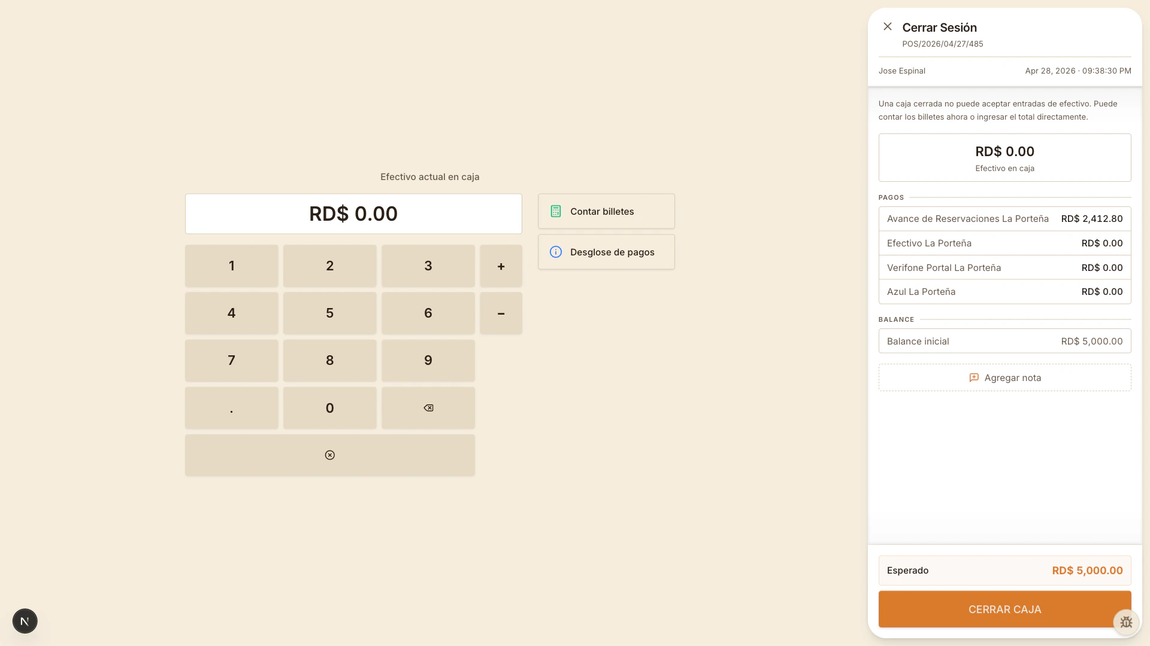Image resolution: width=1150 pixels, height=646 pixels.
Task: Tap the decimal point key
Action: [232, 408]
